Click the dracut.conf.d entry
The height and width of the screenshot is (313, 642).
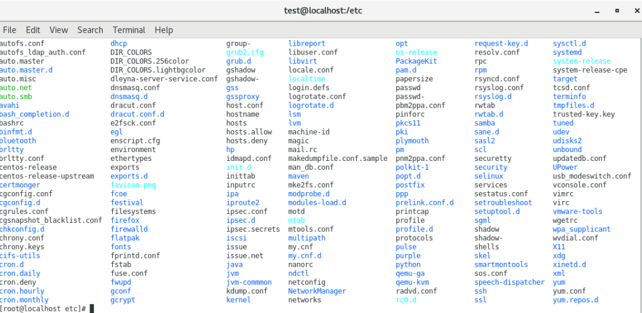tap(137, 114)
